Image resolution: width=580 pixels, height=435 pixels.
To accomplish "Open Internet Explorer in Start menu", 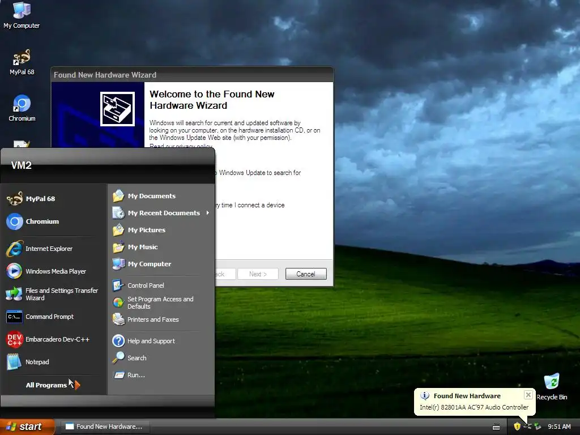I will (x=54, y=249).
